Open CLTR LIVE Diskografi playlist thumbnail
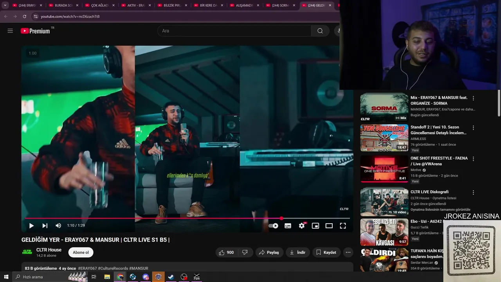 384,202
